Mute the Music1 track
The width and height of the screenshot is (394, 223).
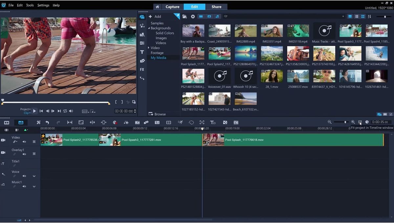[24, 186]
